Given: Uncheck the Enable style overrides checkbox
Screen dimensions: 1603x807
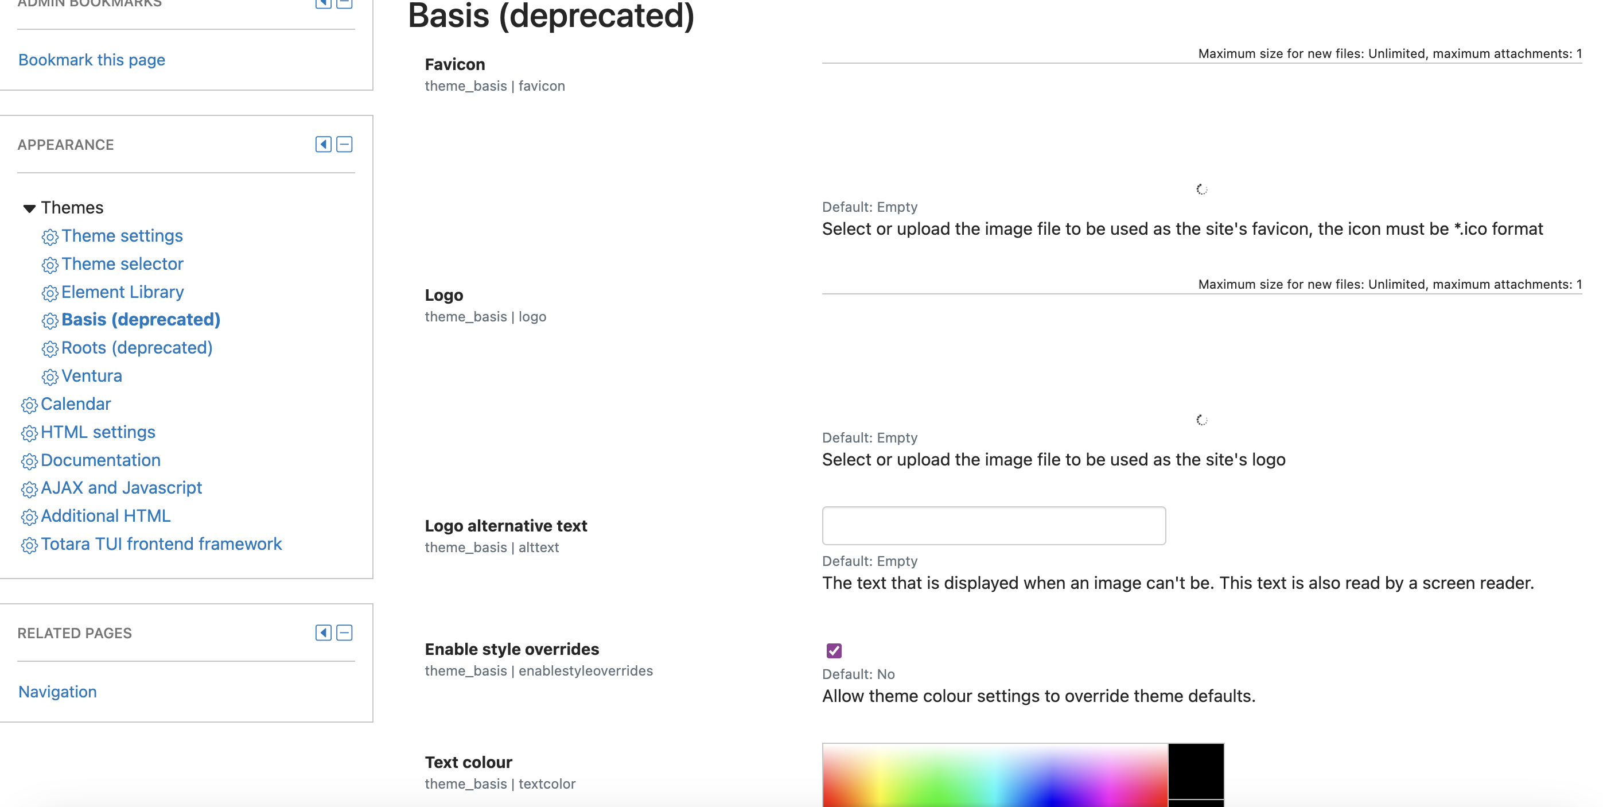Looking at the screenshot, I should (x=834, y=651).
